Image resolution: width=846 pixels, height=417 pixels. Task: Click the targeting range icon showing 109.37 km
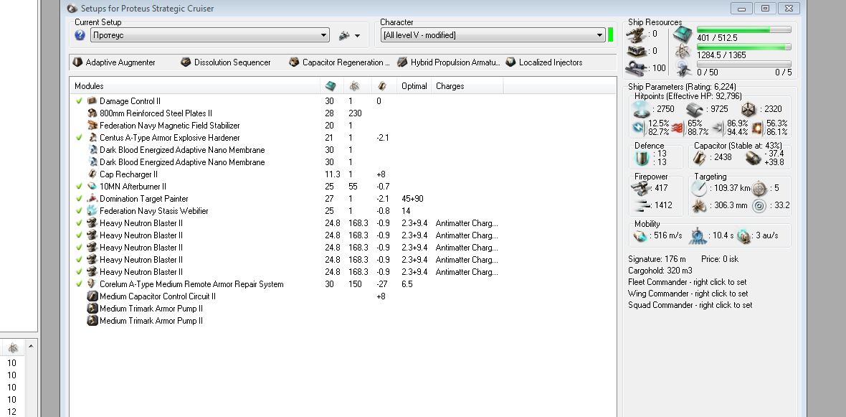699,188
